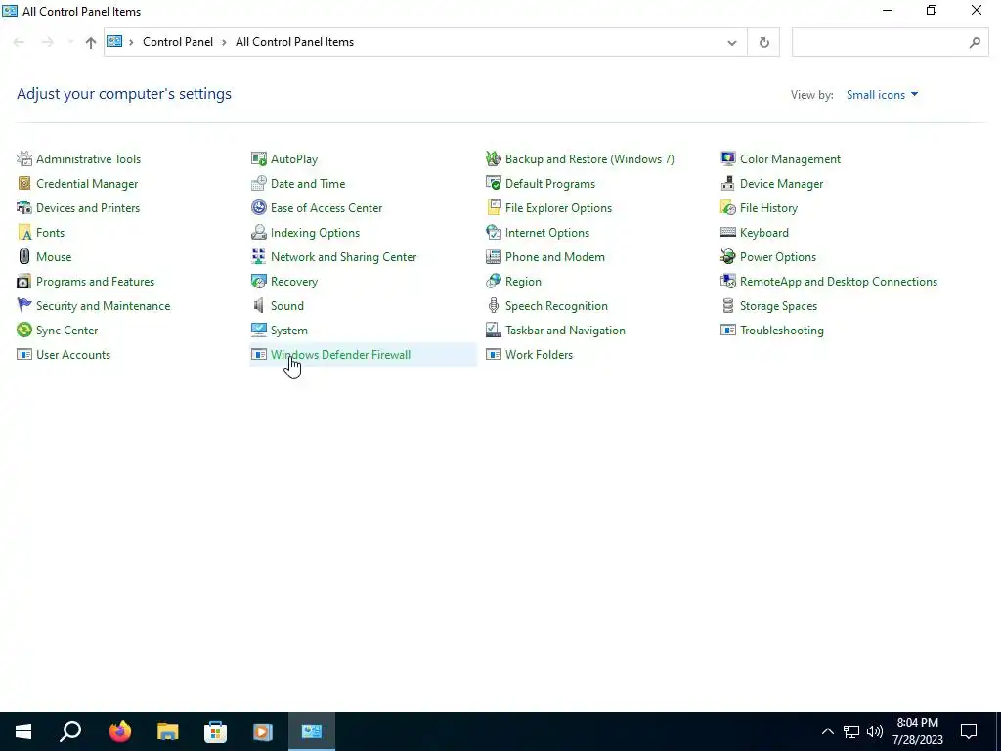The width and height of the screenshot is (1001, 751).
Task: Click the Mouse settings icon
Action: pyautogui.click(x=24, y=257)
